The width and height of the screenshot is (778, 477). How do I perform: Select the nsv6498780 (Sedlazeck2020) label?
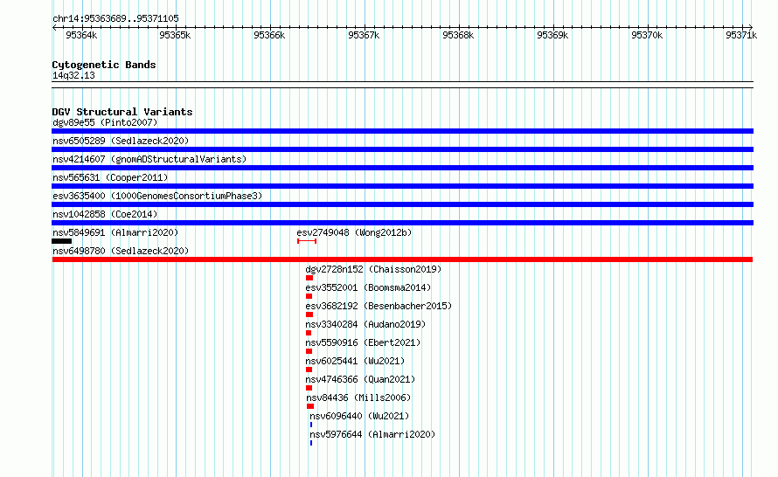pyautogui.click(x=121, y=251)
